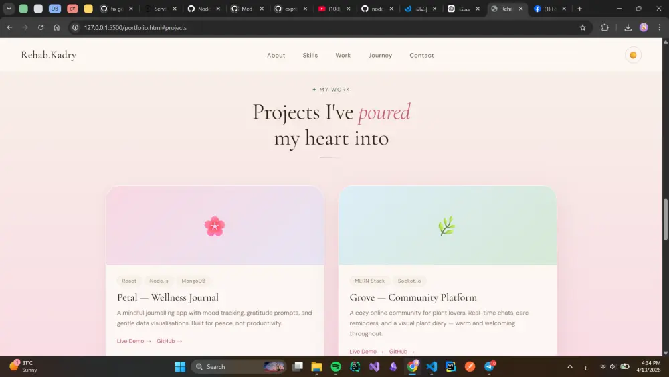Open VS Code from taskbar
This screenshot has width=669, height=377.
[432, 366]
